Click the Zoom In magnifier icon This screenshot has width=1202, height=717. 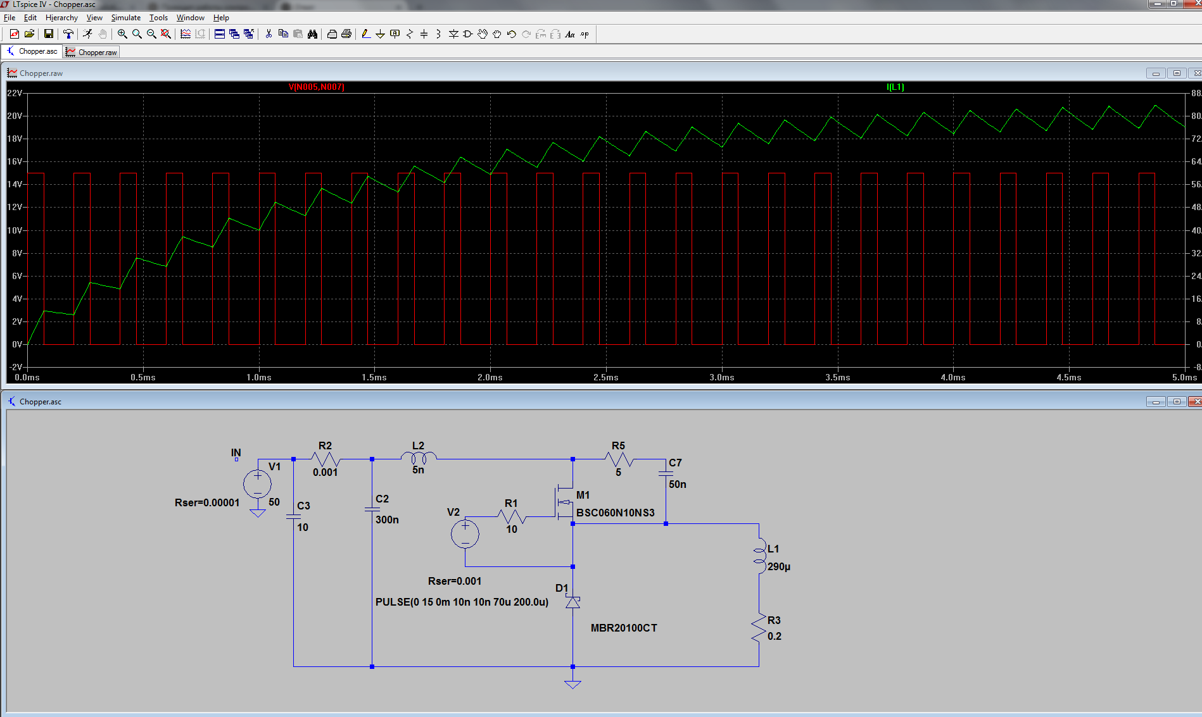click(122, 34)
